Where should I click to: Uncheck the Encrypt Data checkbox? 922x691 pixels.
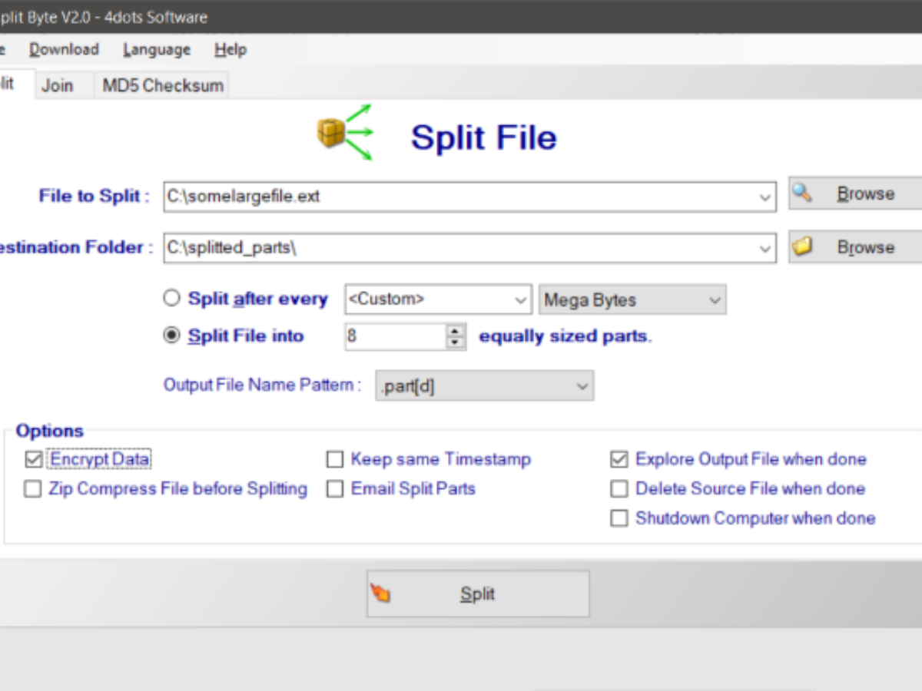click(x=33, y=459)
